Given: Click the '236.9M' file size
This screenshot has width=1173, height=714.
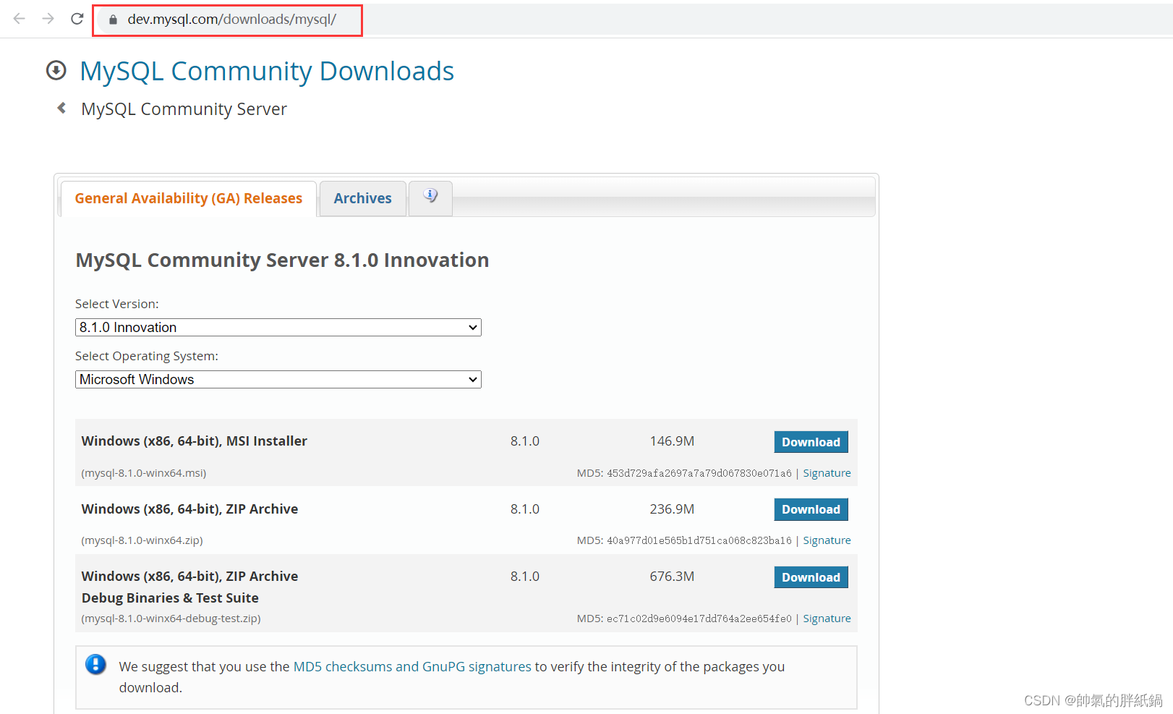Looking at the screenshot, I should (672, 509).
